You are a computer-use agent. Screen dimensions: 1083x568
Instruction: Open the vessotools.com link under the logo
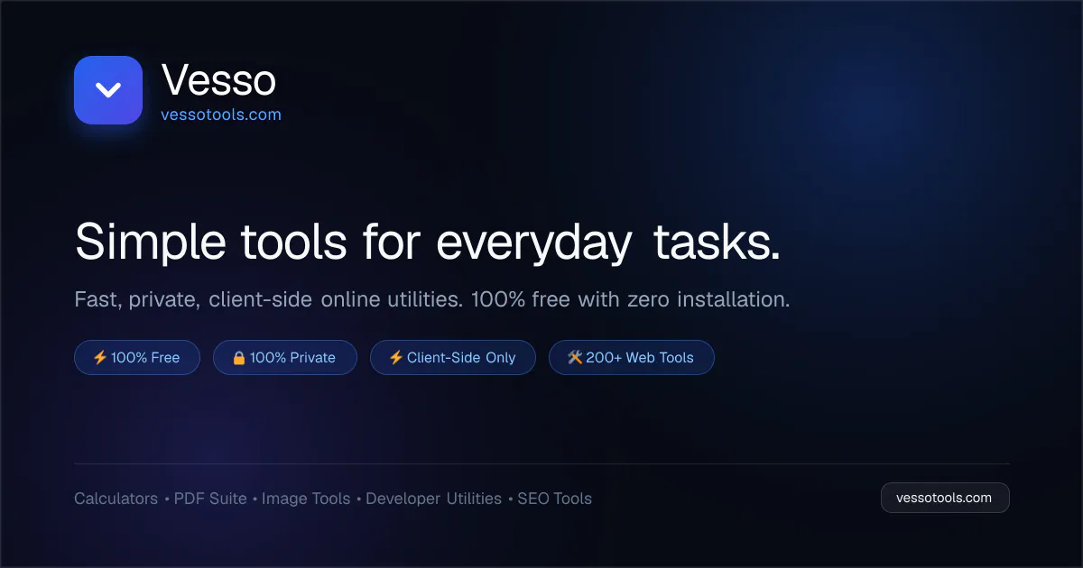221,115
